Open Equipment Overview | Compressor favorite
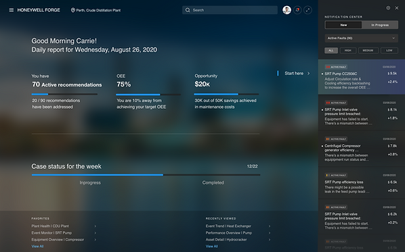Image resolution: width=405 pixels, height=252 pixels. point(58,239)
